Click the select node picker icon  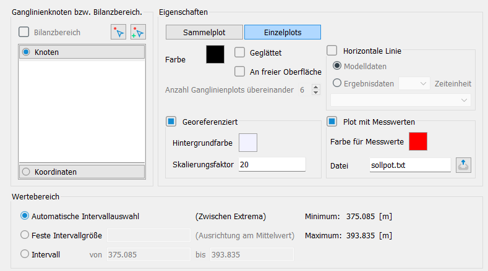click(118, 32)
